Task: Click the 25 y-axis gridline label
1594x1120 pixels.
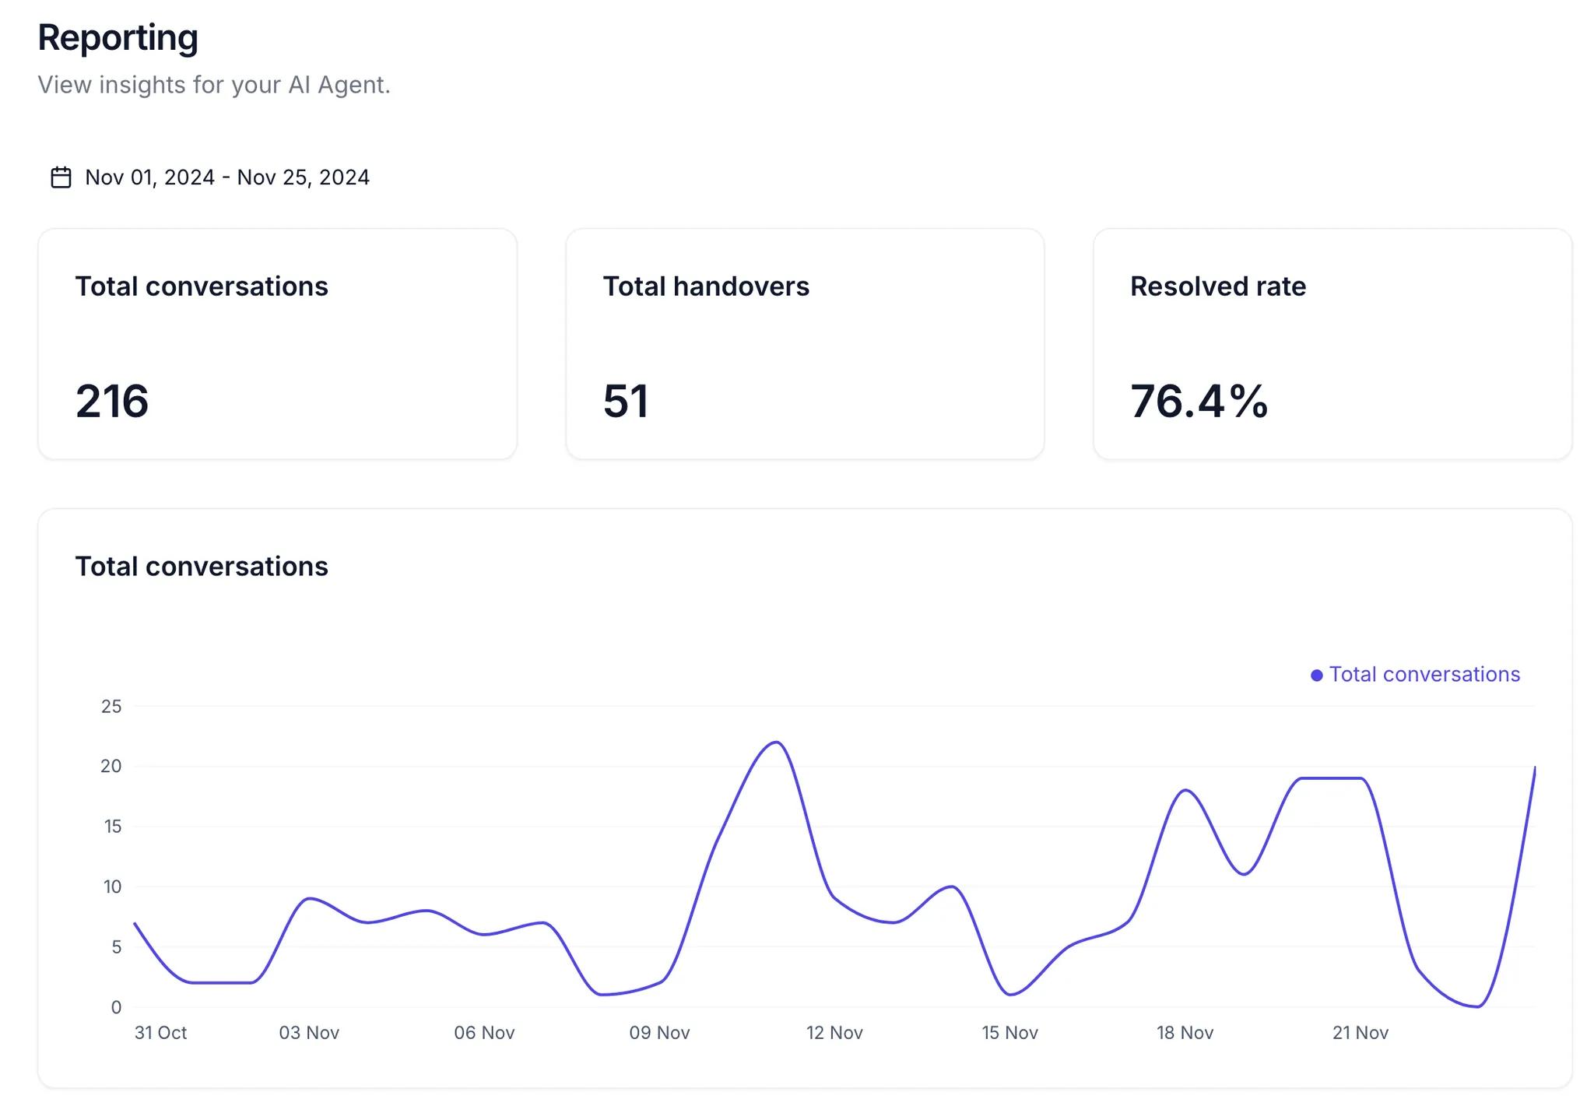Action: point(111,706)
